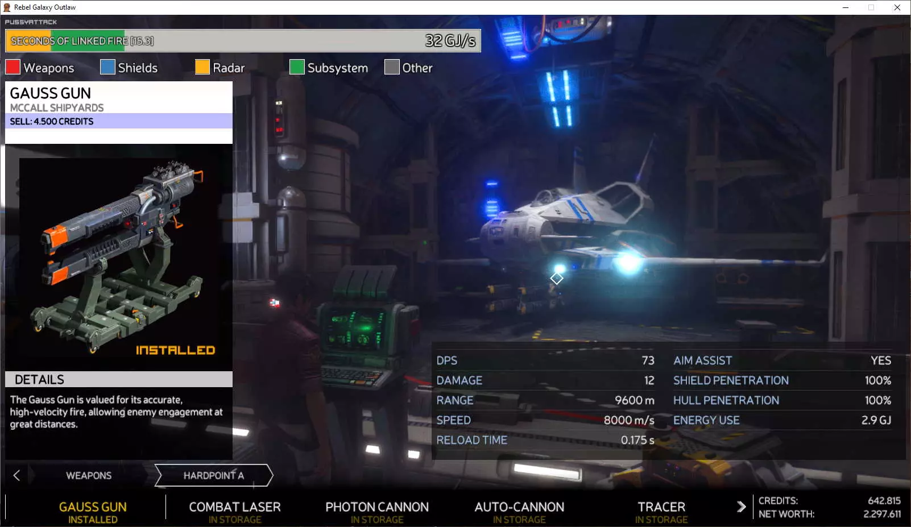The height and width of the screenshot is (527, 911).
Task: Click the blue Shields color swatch
Action: pos(107,67)
